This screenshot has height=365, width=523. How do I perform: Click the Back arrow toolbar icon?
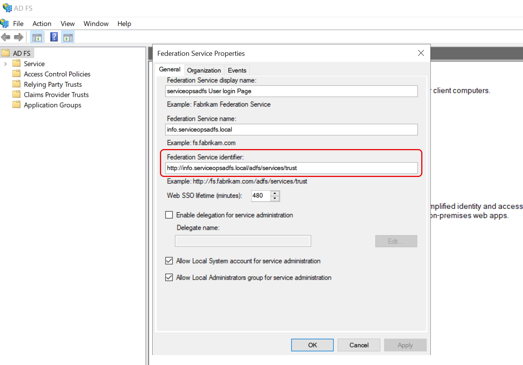pyautogui.click(x=6, y=37)
